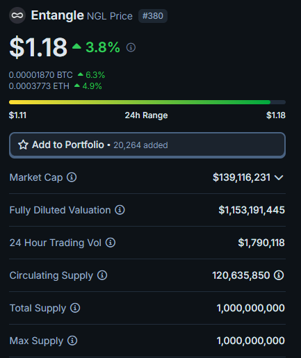Click the star icon in Add to Portfolio
Viewport: 301px width, 358px height.
click(23, 145)
